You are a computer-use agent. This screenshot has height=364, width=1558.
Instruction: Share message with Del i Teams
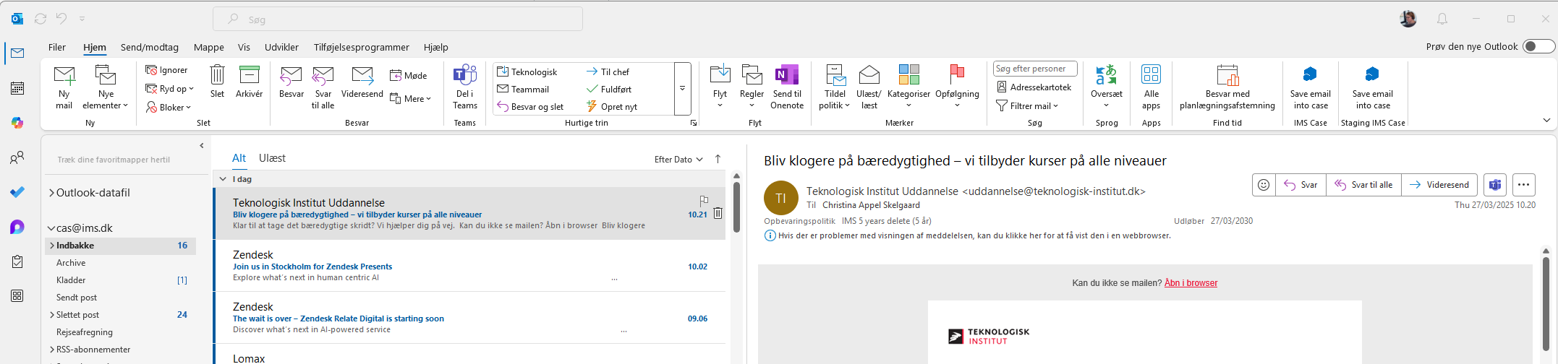465,87
